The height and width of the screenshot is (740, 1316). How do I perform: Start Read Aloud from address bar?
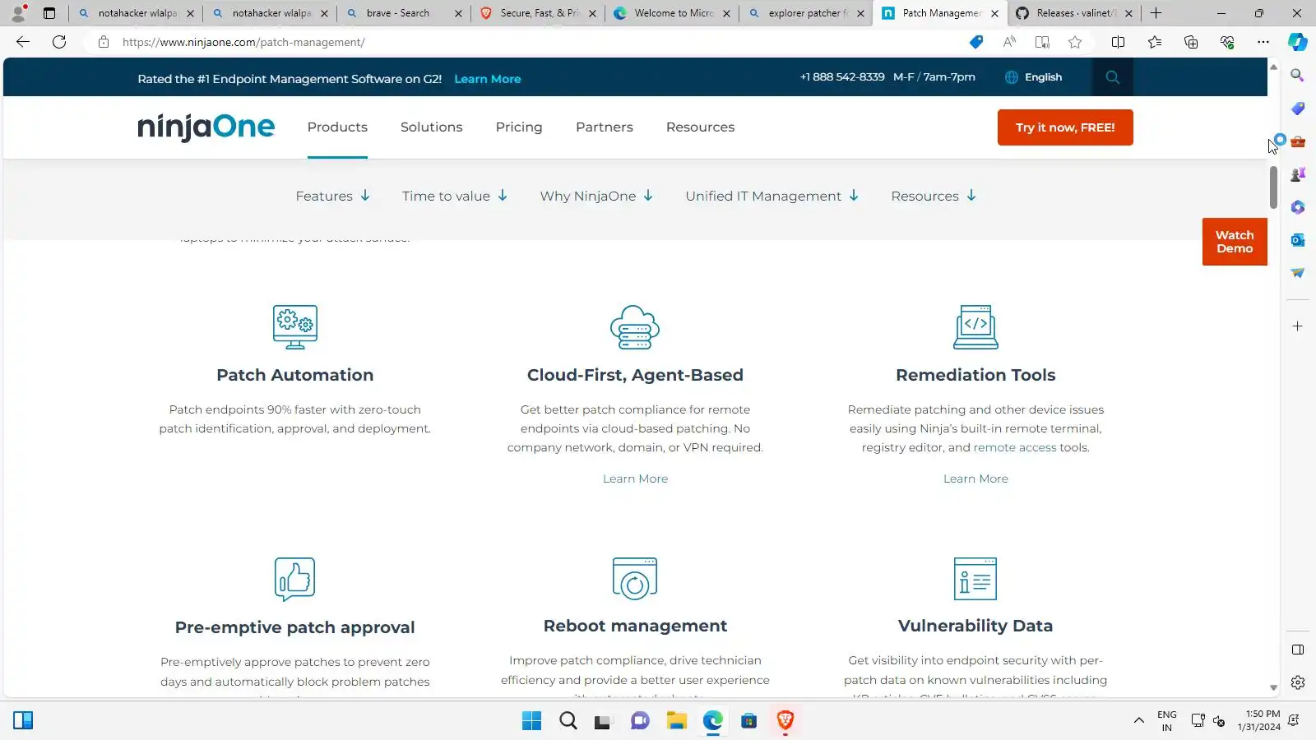click(x=1009, y=42)
